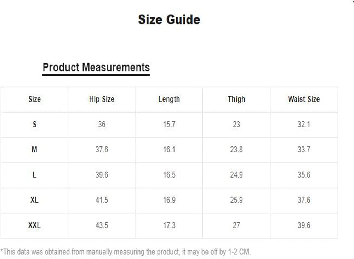Select the Hip Size column header
The height and width of the screenshot is (259, 354).
coord(102,99)
